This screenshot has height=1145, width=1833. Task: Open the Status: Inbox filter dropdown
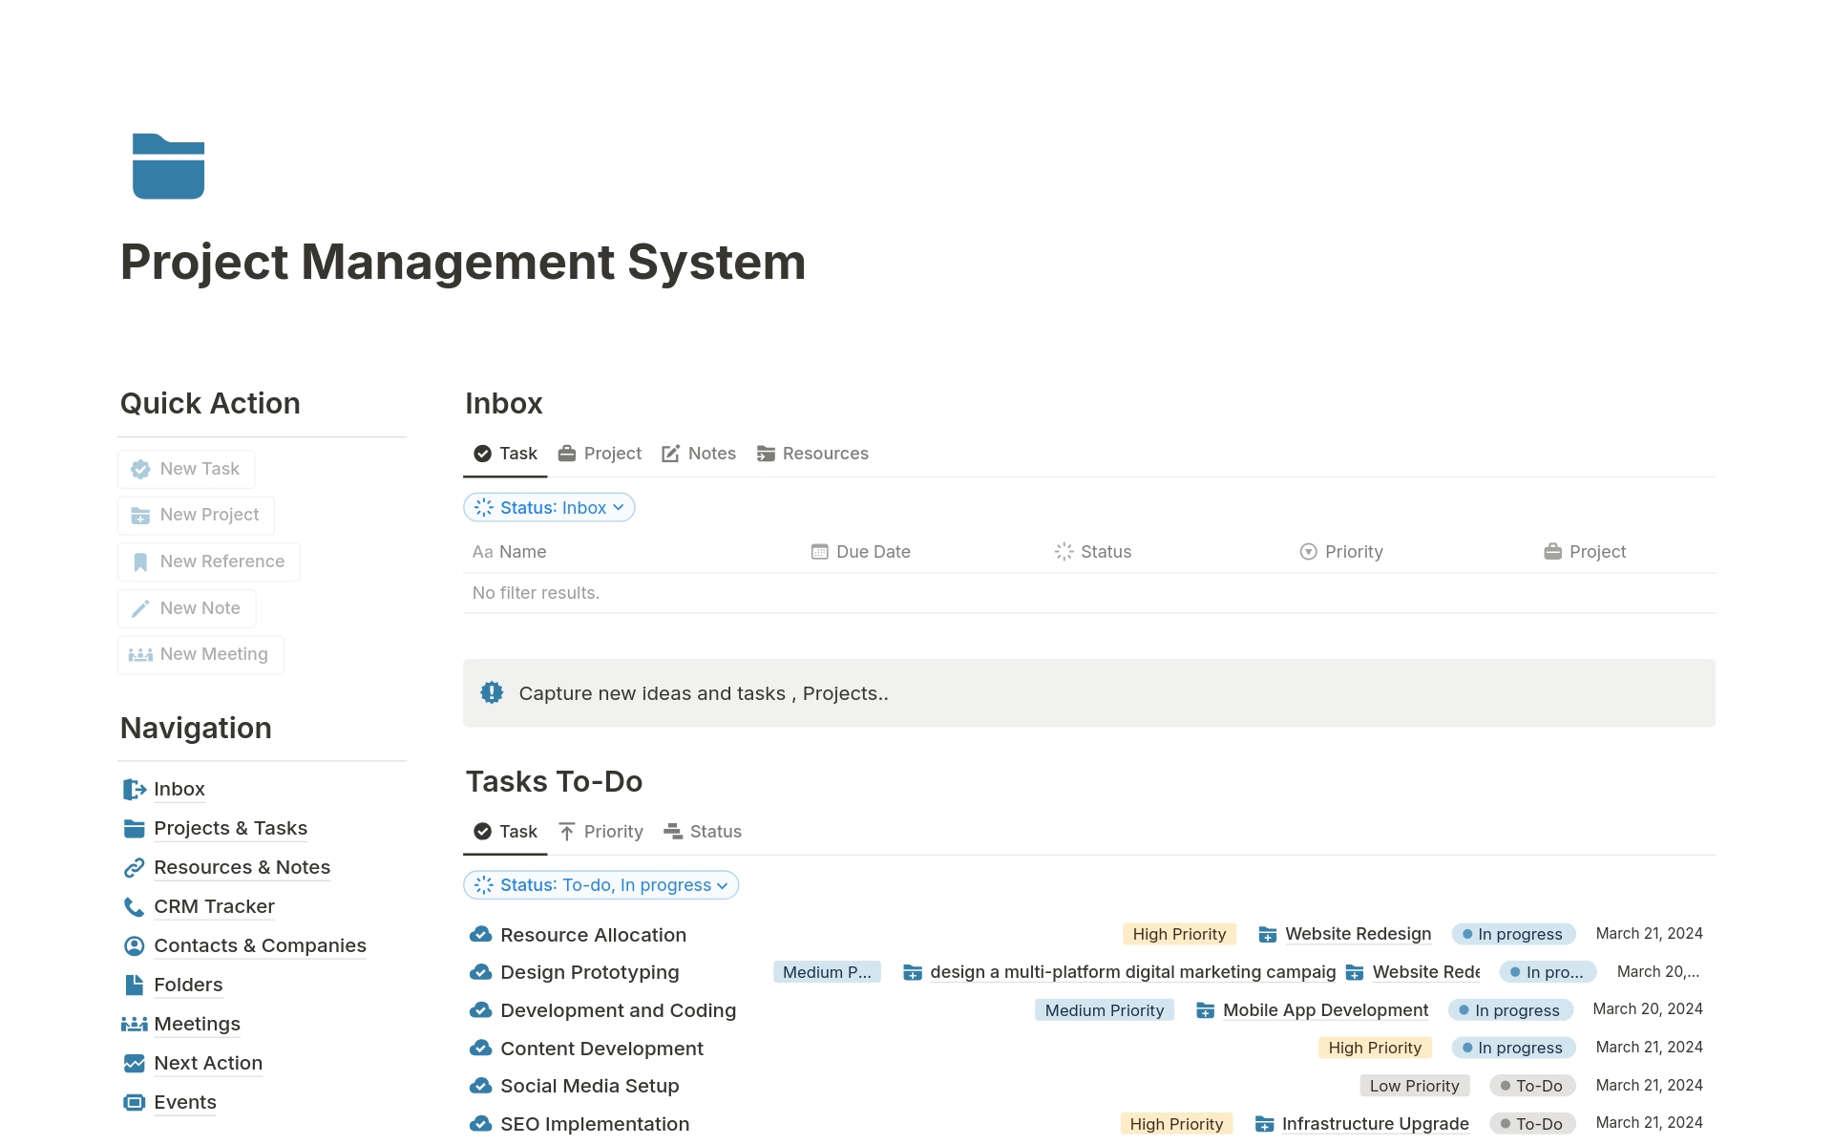pyautogui.click(x=549, y=507)
